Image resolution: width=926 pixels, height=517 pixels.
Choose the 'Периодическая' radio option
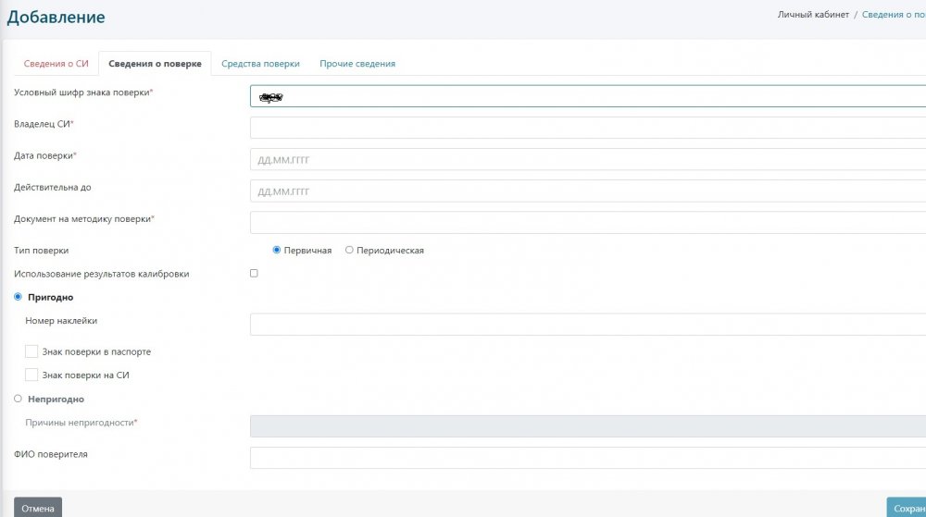click(x=349, y=251)
